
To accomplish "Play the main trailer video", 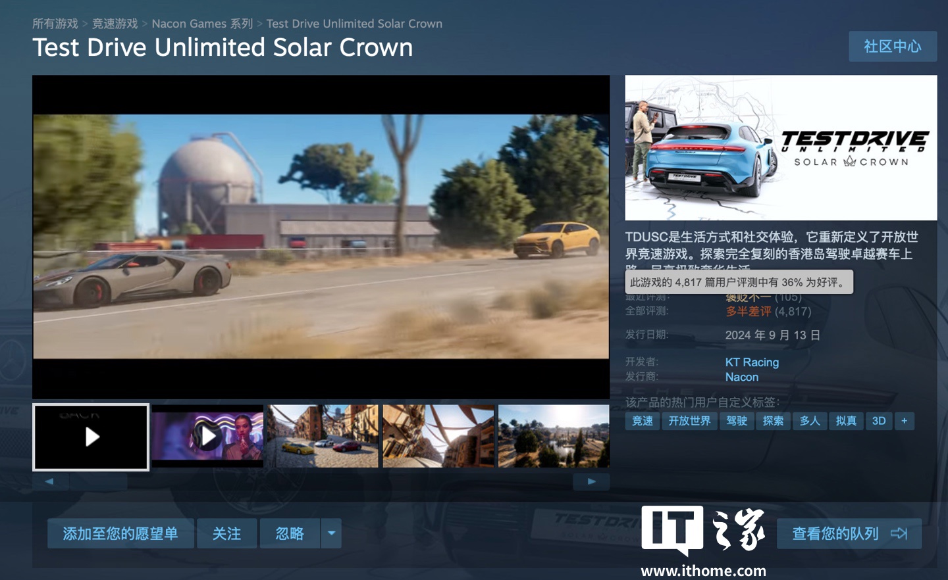I will (321, 237).
